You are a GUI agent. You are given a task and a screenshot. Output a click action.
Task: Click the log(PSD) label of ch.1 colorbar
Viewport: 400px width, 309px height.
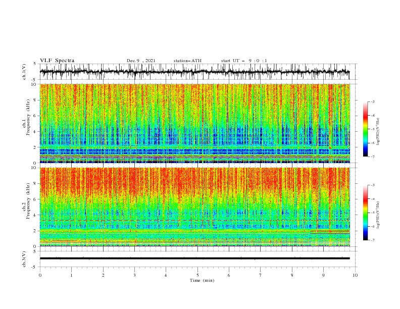[378, 132]
